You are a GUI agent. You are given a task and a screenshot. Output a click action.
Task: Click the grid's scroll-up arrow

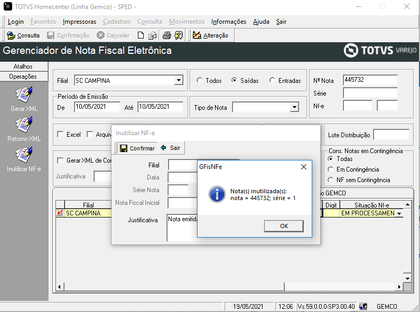(x=407, y=205)
